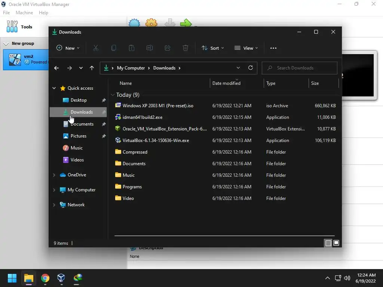
Task: Click the Paste clipboard icon
Action: click(132, 48)
